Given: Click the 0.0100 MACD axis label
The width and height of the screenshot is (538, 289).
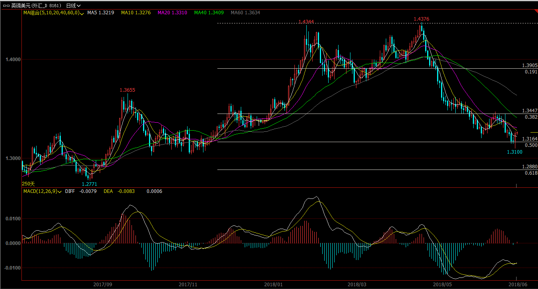Looking at the screenshot, I should coord(13,219).
